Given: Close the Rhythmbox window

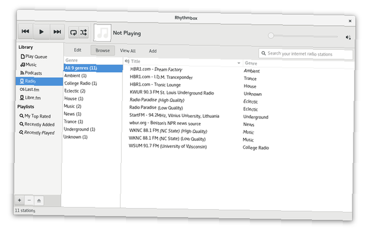Looking at the screenshot, I should tap(350, 21).
